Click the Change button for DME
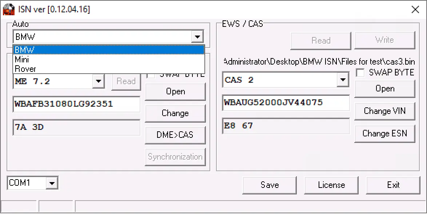 click(x=175, y=113)
